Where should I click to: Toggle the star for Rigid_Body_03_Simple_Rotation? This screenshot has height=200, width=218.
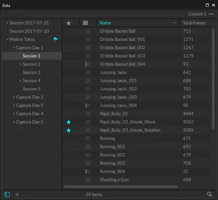(69, 130)
